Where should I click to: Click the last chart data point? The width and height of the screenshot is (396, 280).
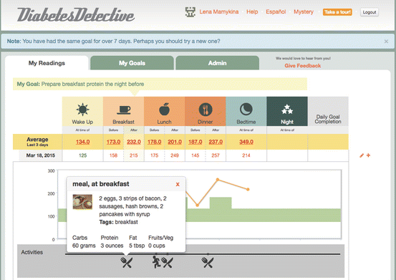click(248, 189)
